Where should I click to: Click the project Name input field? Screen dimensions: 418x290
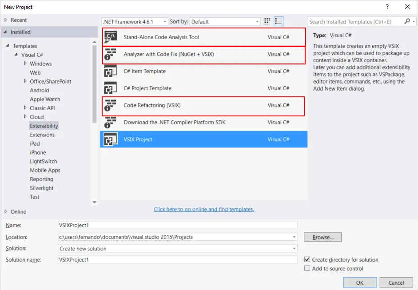[178, 225]
